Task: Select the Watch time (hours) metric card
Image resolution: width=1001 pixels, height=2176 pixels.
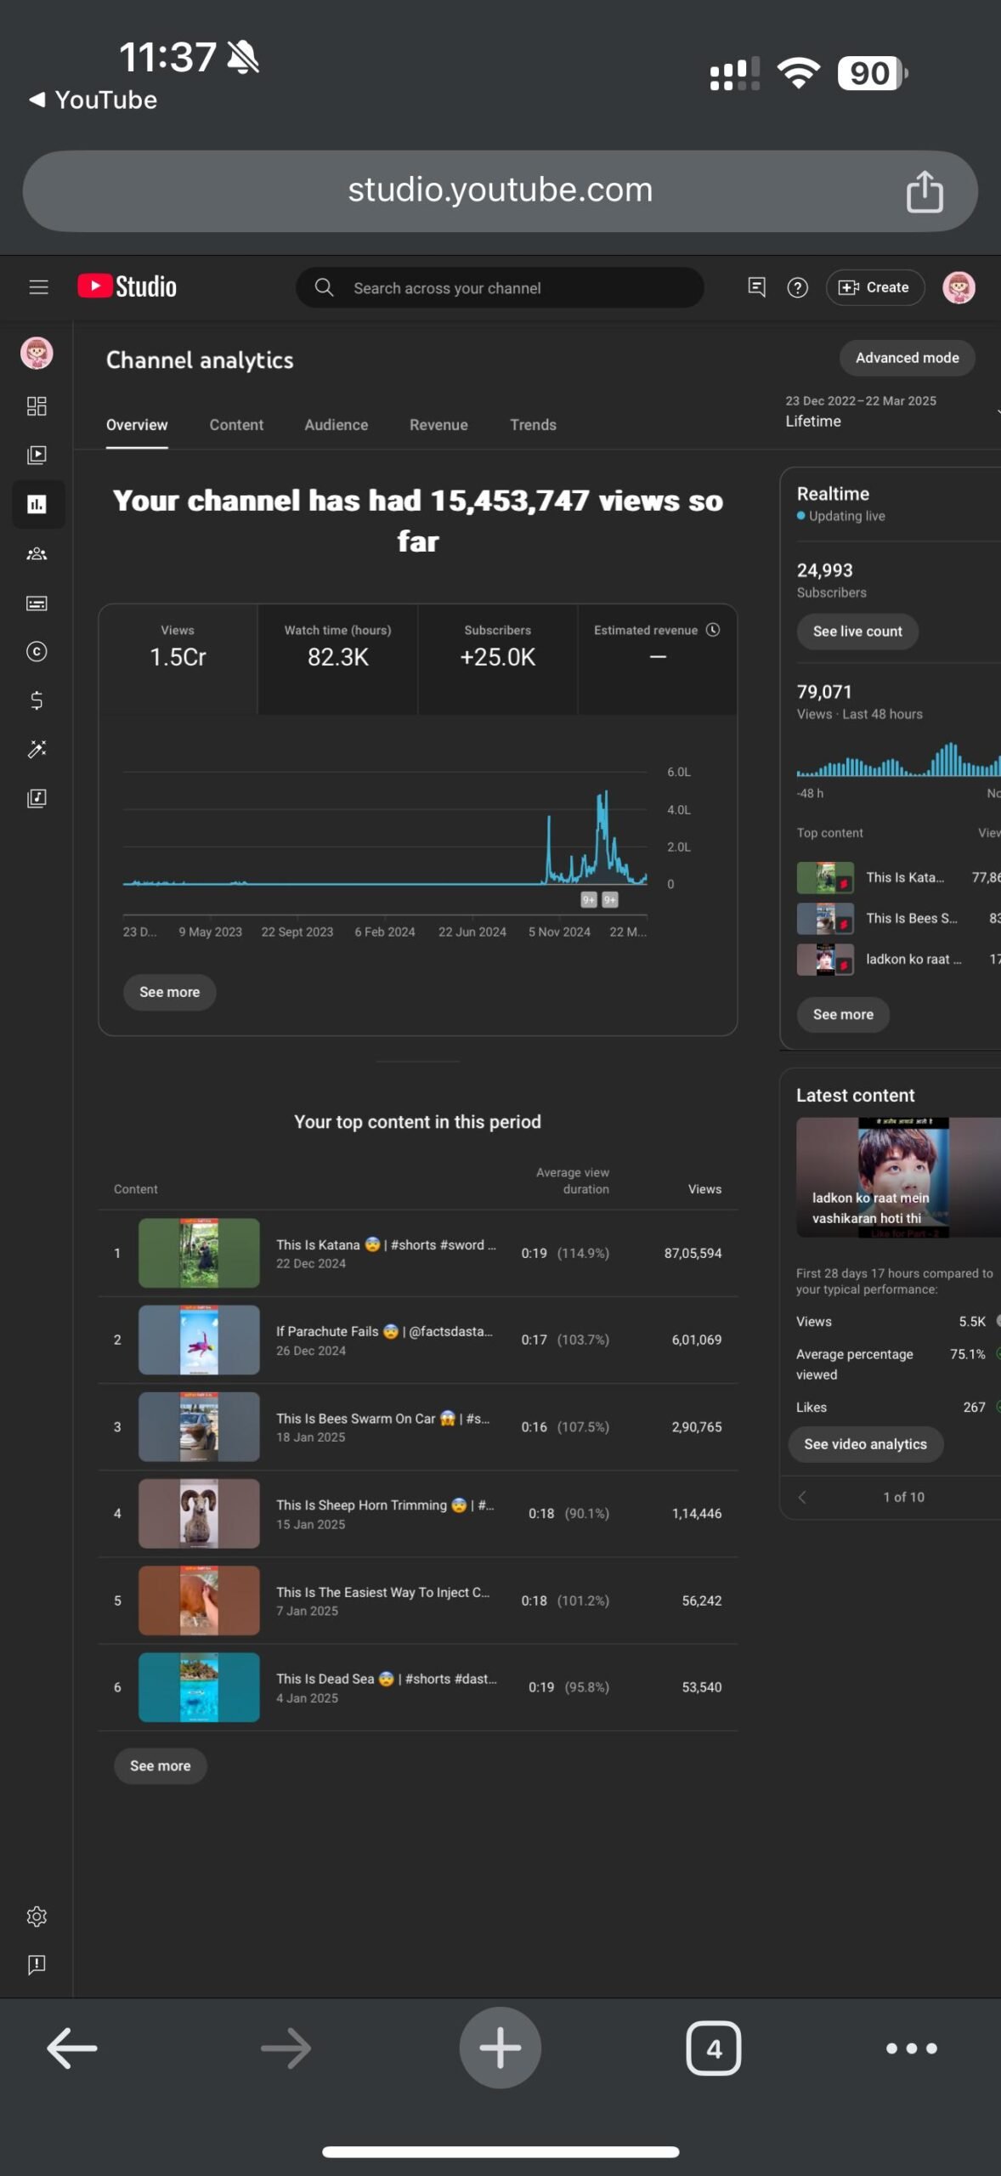Action: click(x=337, y=659)
